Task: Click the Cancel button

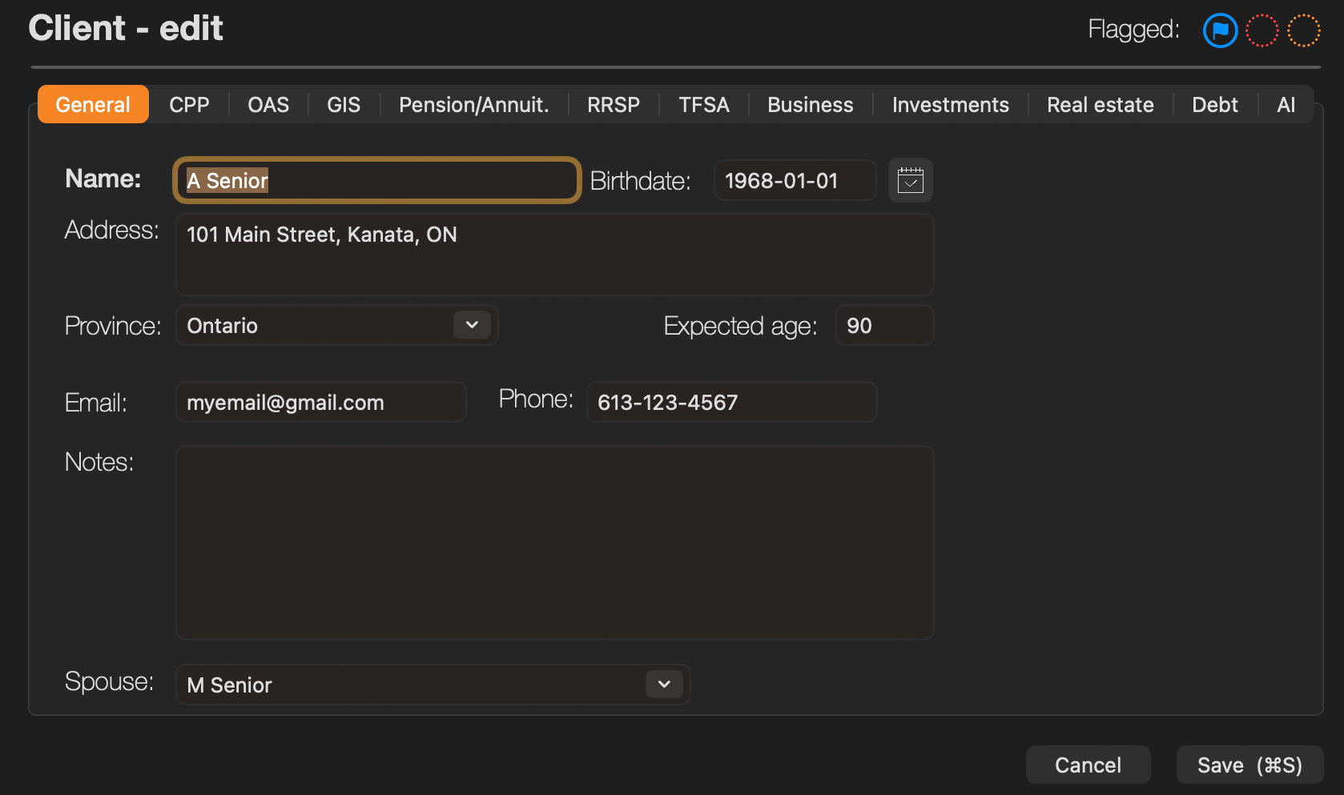Action: coord(1088,765)
